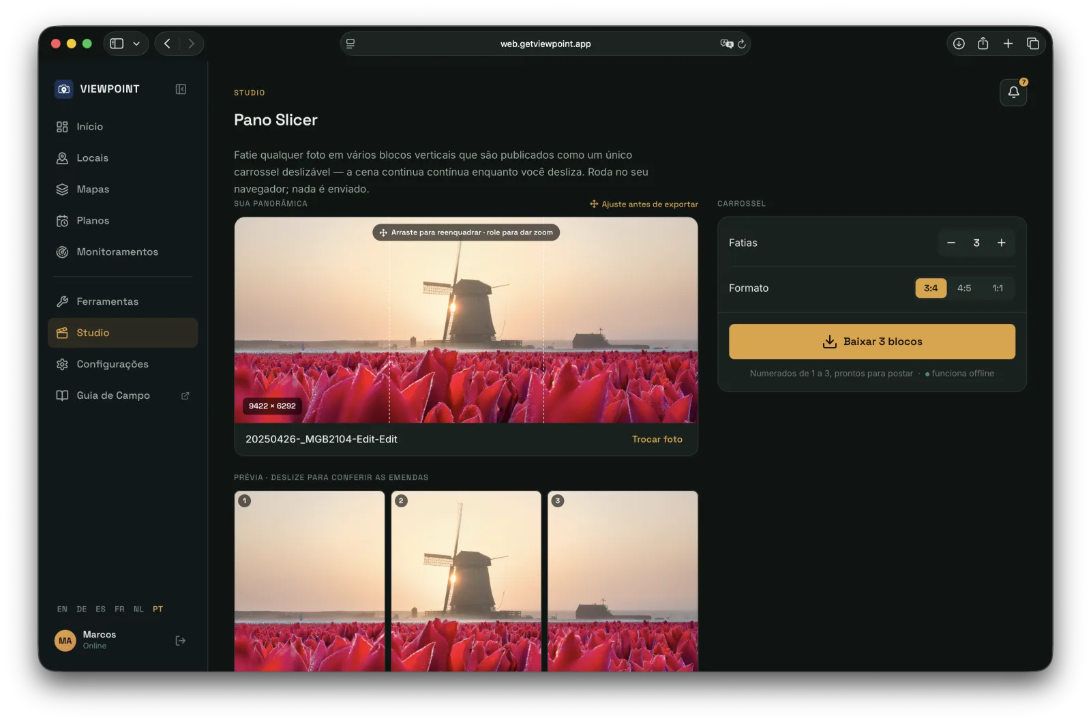Switch language to ES

(x=101, y=609)
